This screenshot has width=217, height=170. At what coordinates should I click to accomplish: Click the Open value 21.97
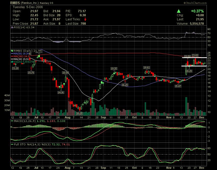click(x=34, y=11)
